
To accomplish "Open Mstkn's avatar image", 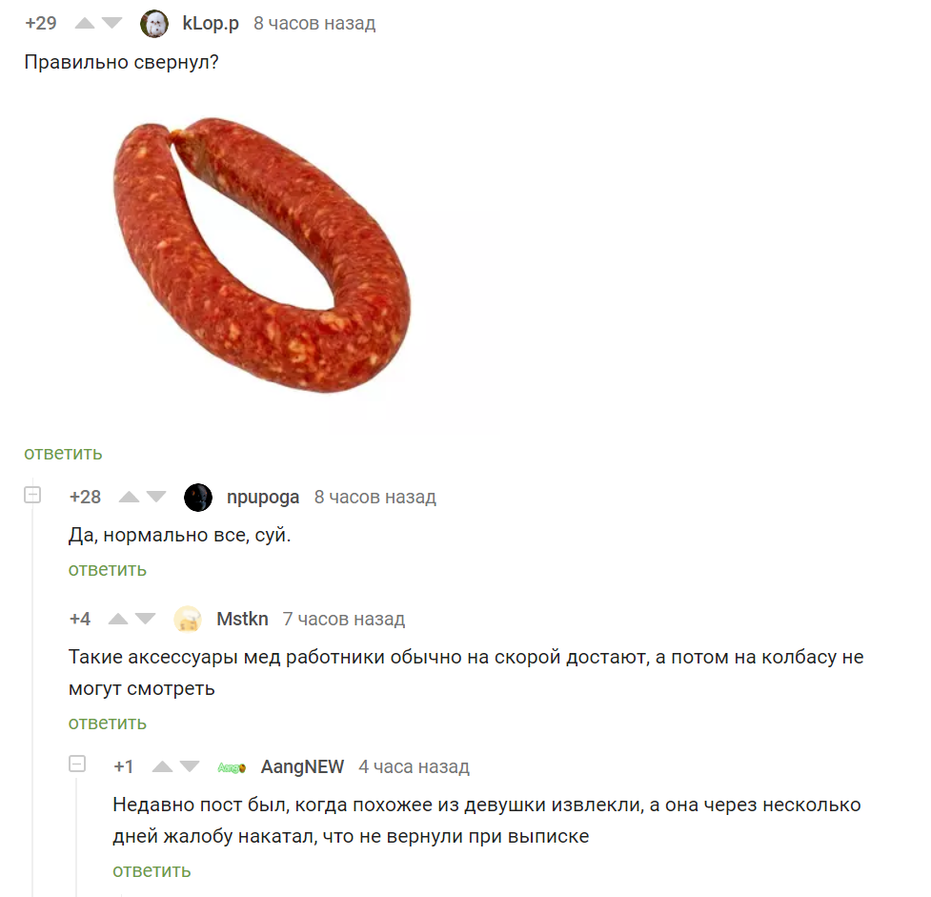I will point(188,619).
